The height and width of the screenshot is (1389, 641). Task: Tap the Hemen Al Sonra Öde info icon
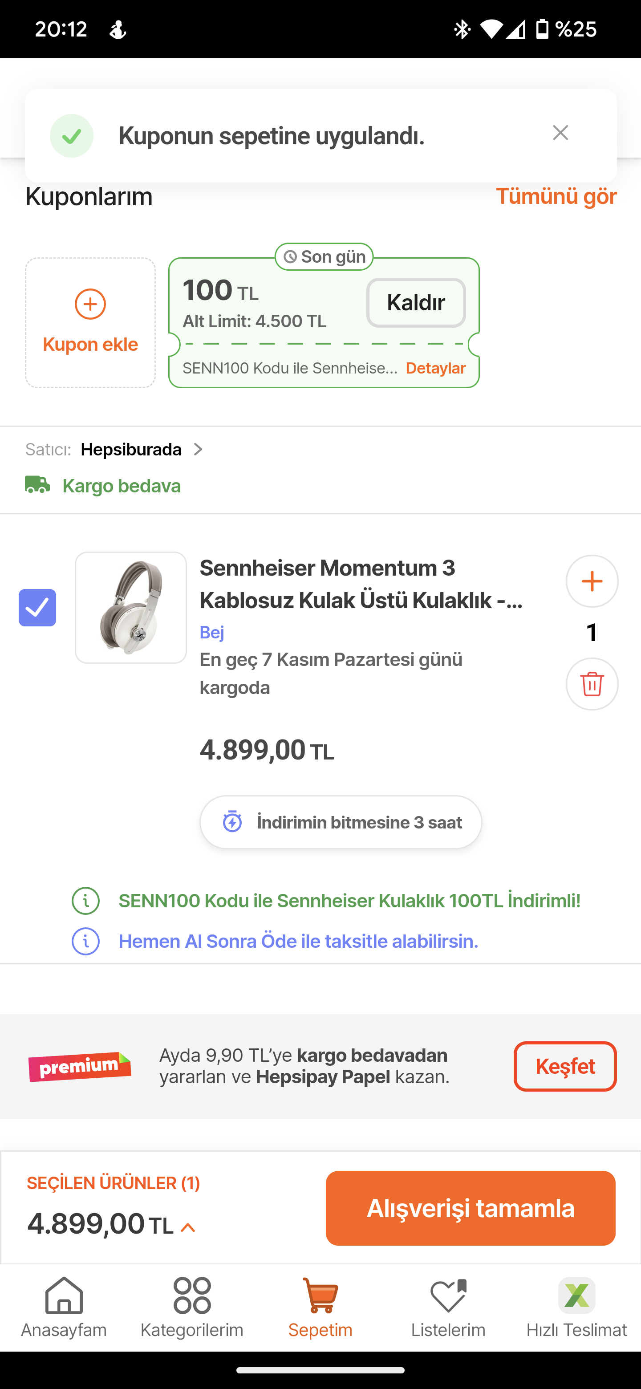click(x=86, y=942)
